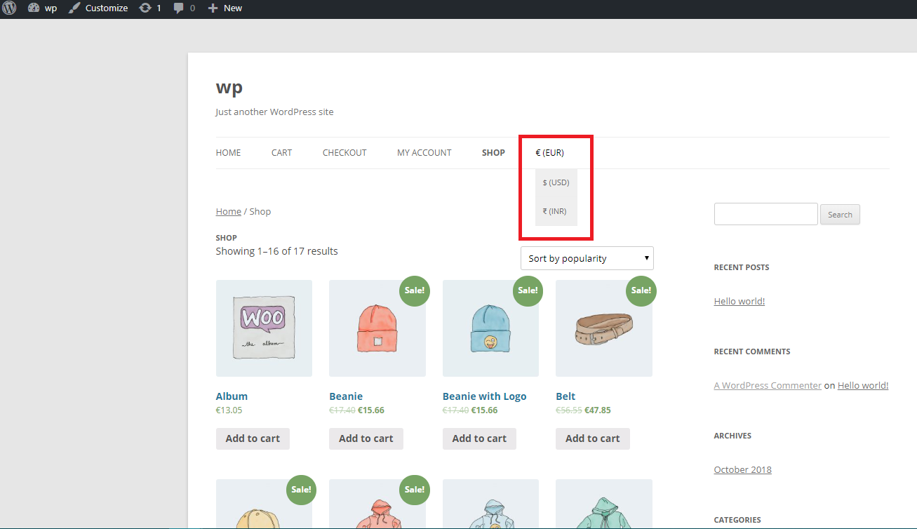
Task: Open Customize with the paintbrush icon
Action: (74, 8)
